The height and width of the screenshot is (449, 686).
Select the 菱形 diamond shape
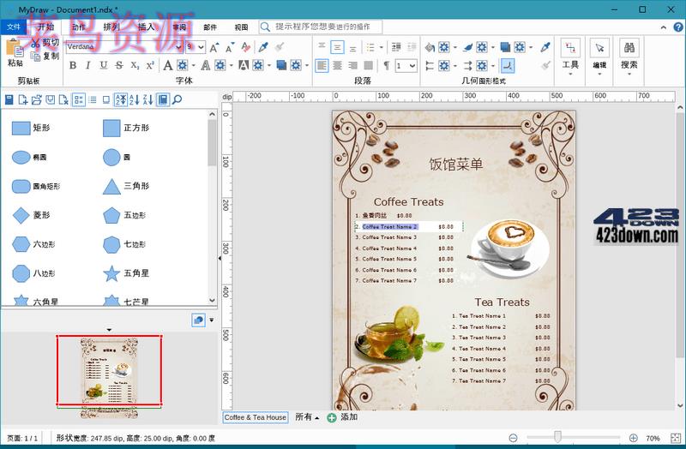(31, 215)
